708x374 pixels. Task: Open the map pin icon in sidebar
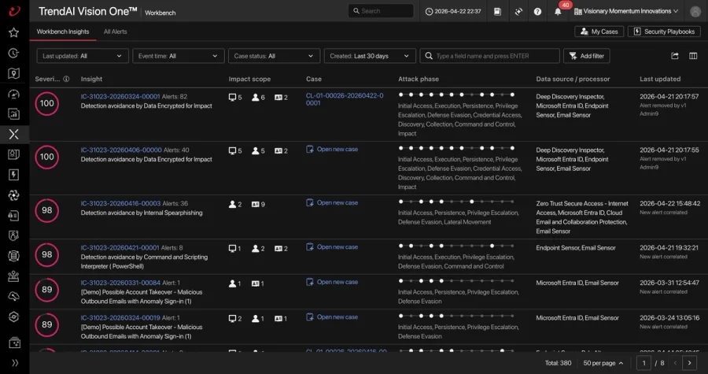pos(14,73)
